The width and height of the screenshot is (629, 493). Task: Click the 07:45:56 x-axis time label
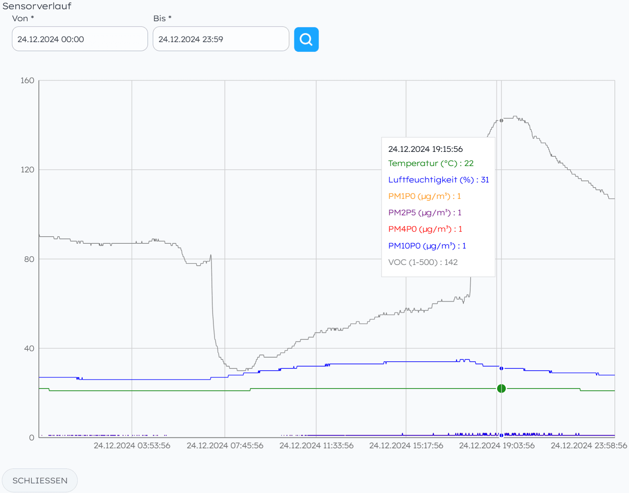pos(225,446)
